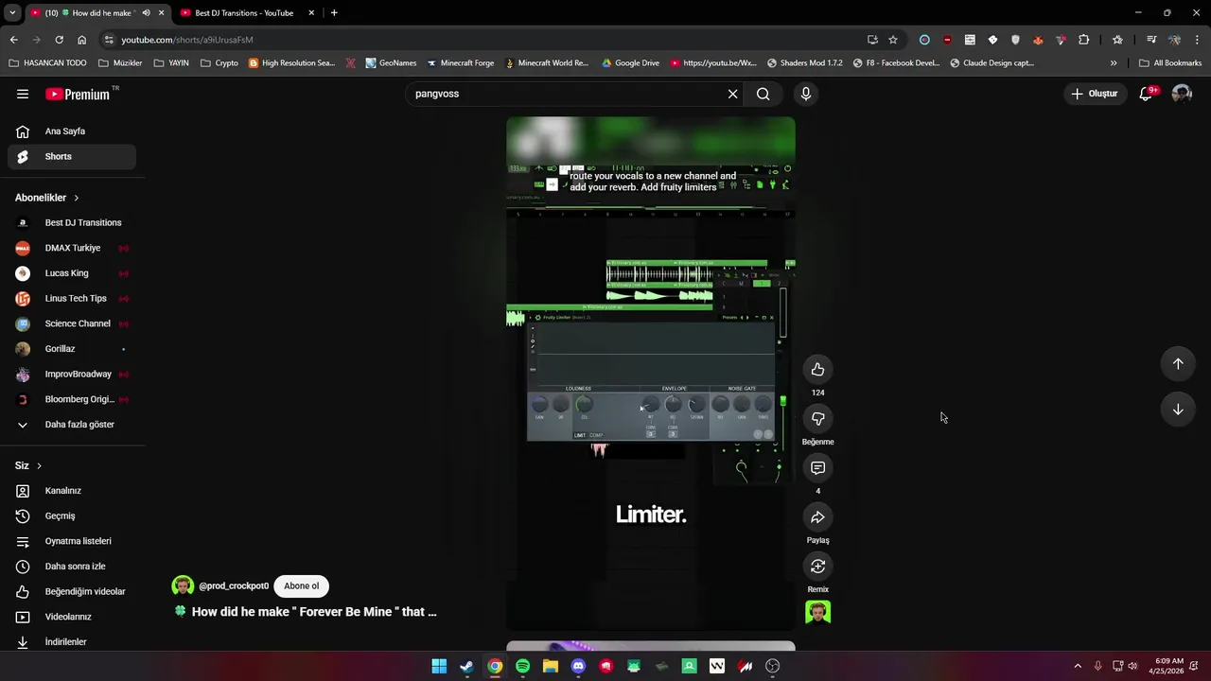This screenshot has height=681, width=1211.
Task: Select Shorts in sidebar
Action: tap(72, 156)
